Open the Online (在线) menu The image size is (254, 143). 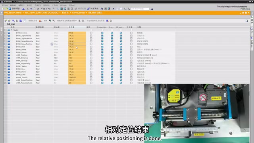coord(38,5)
